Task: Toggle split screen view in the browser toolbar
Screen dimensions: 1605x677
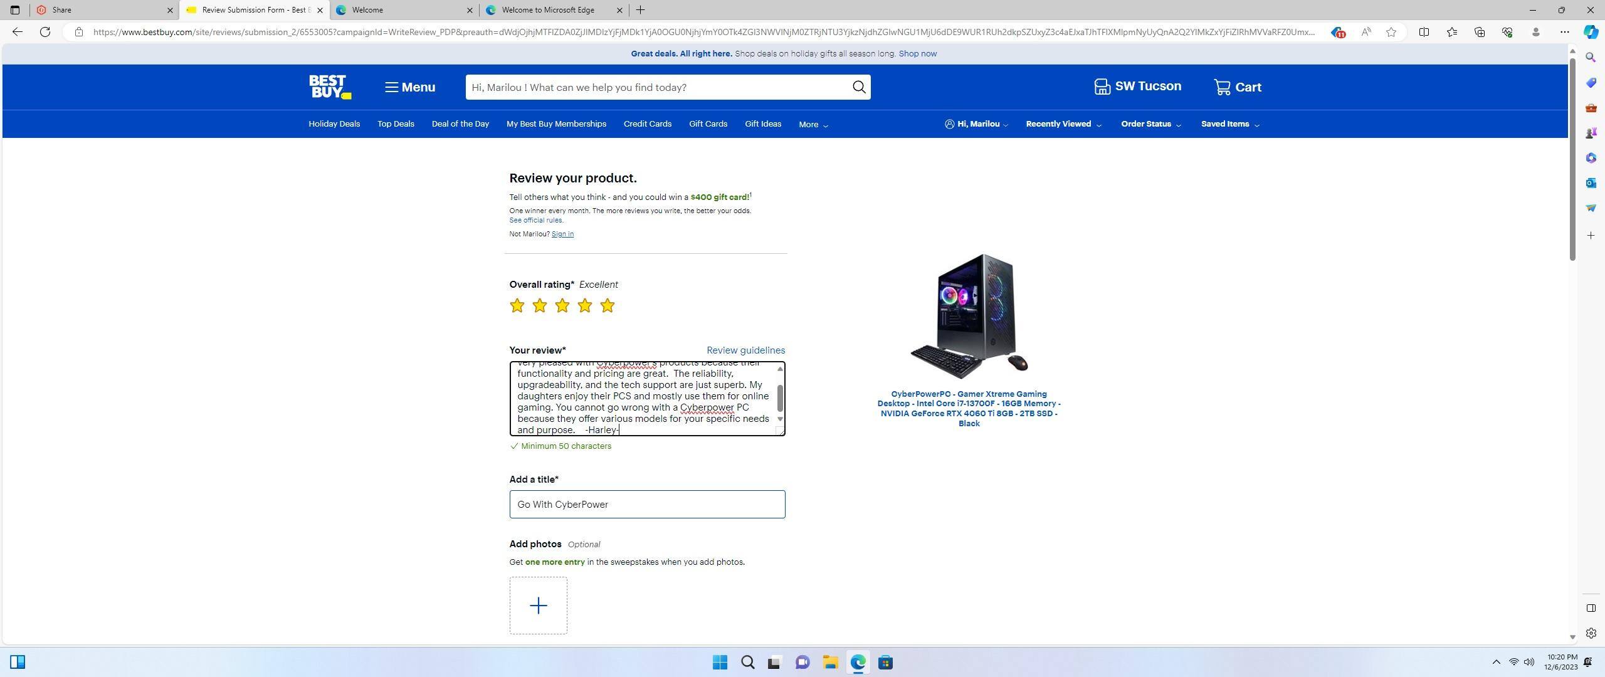Action: point(1423,31)
